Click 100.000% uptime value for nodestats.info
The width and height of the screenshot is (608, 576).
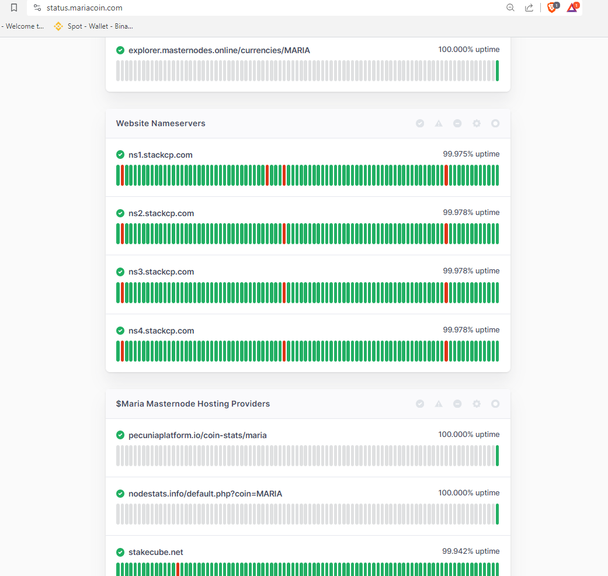[x=469, y=492]
